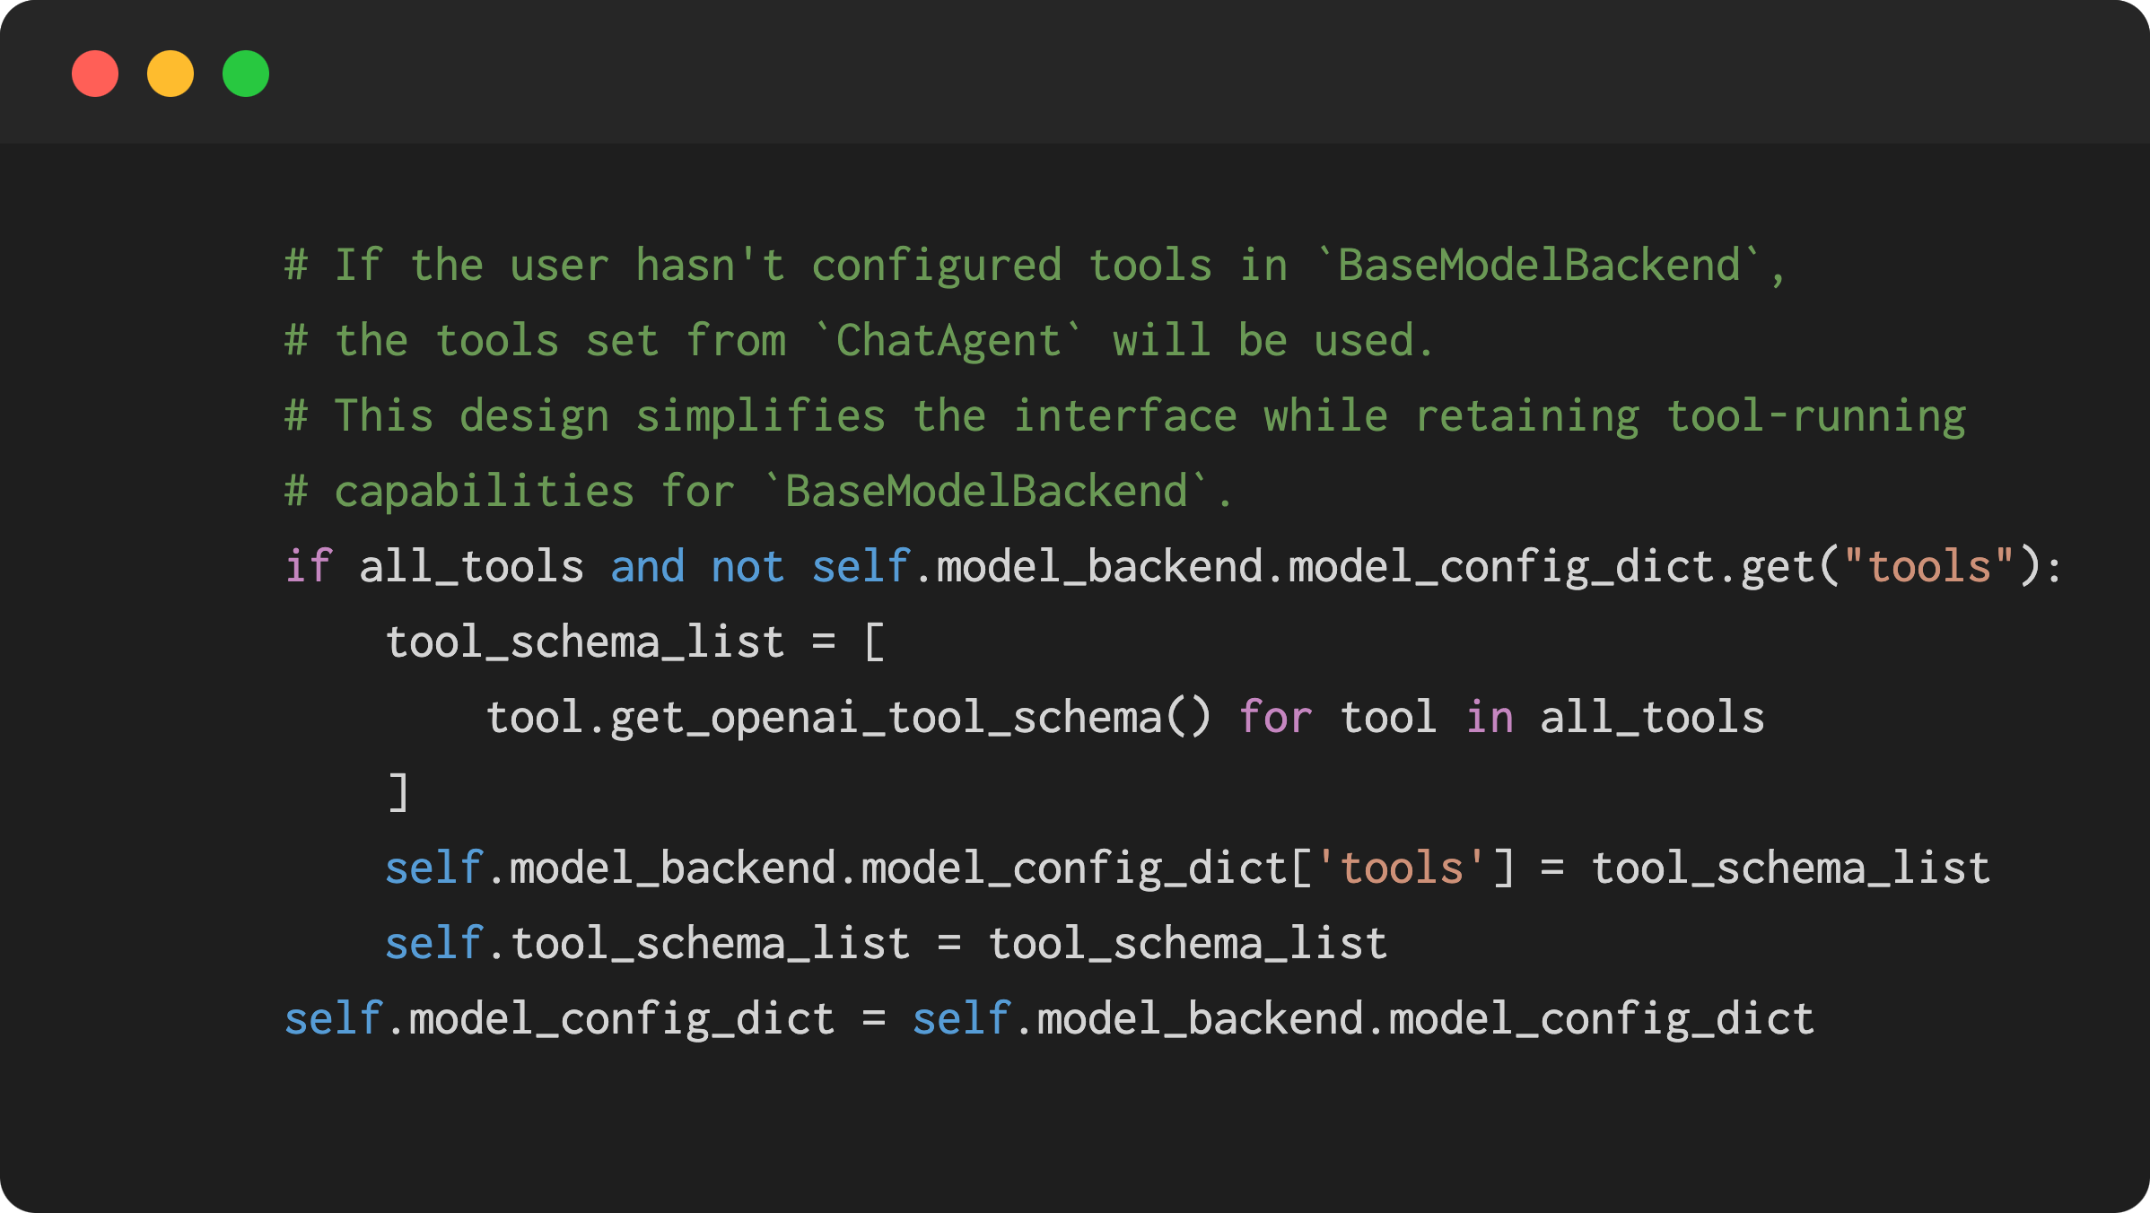Click the "if" keyword before all_tools
2150x1213 pixels.
pos(309,567)
